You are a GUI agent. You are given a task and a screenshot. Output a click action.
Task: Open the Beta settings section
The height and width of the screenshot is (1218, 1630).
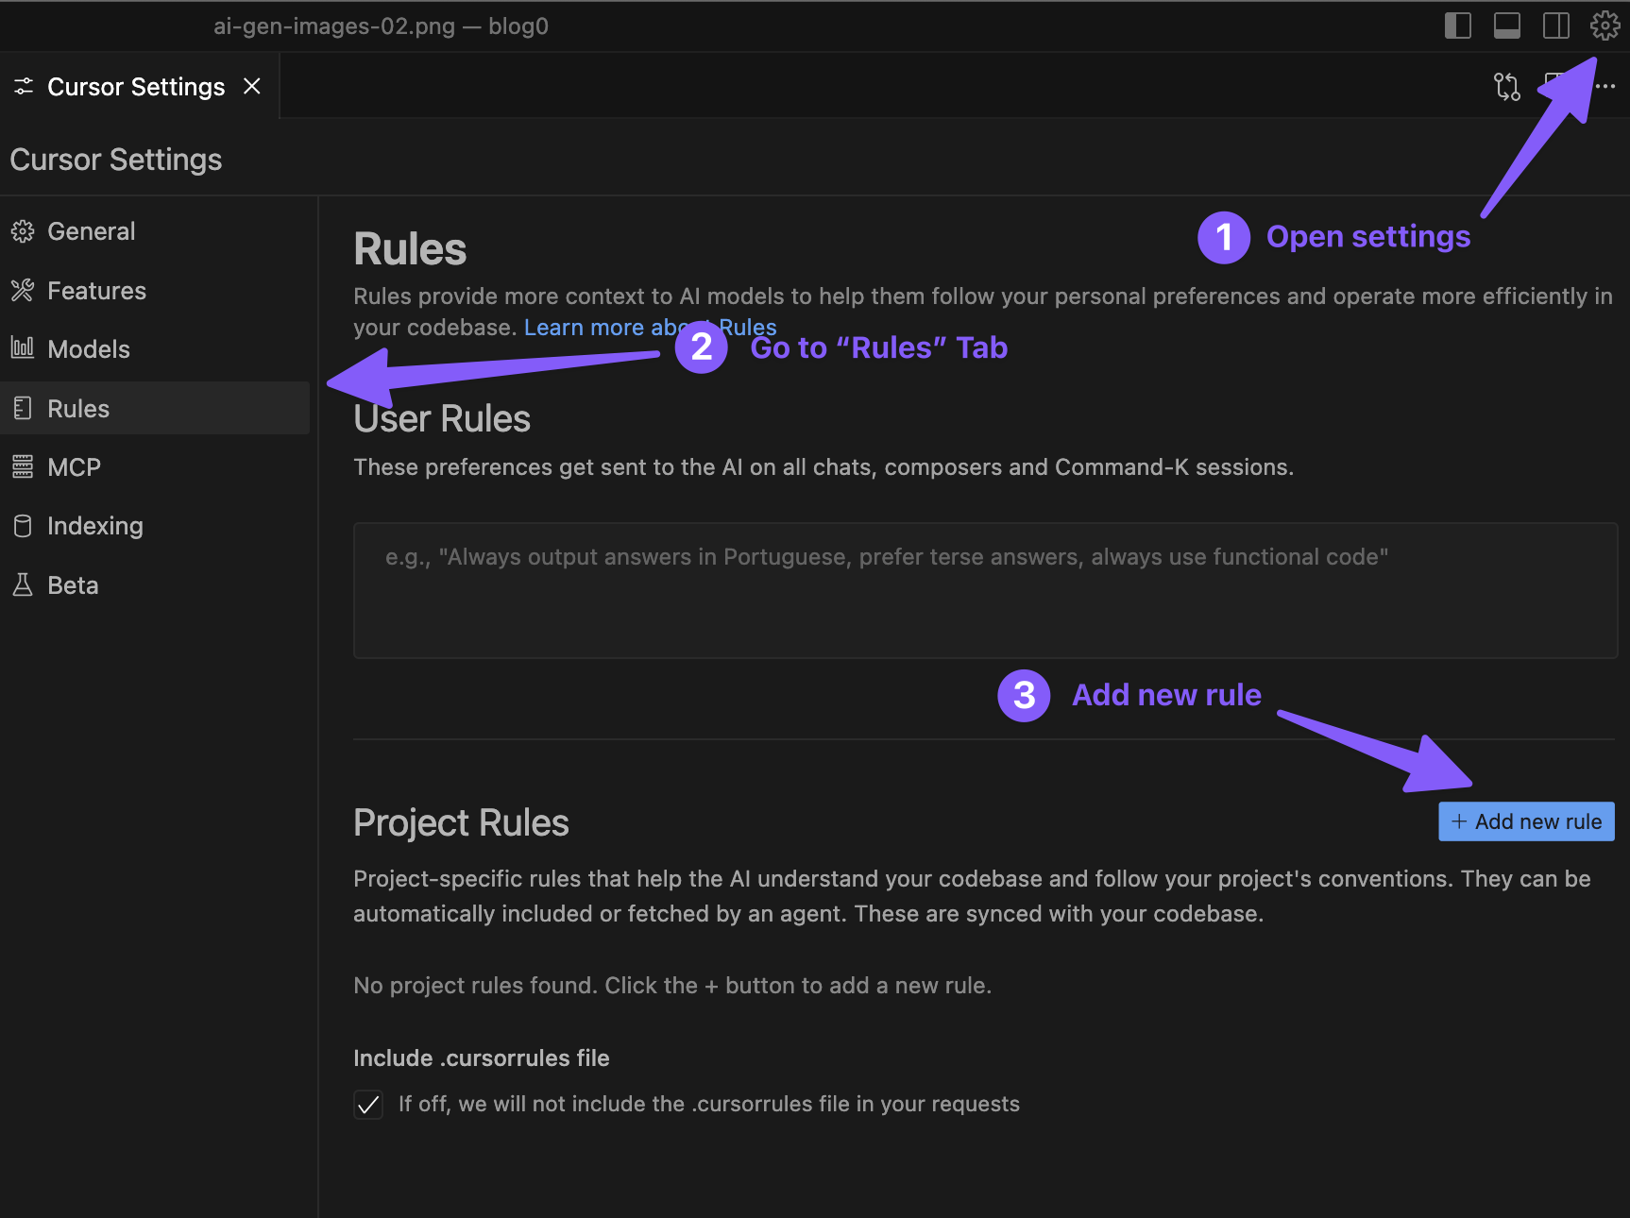(x=156, y=585)
